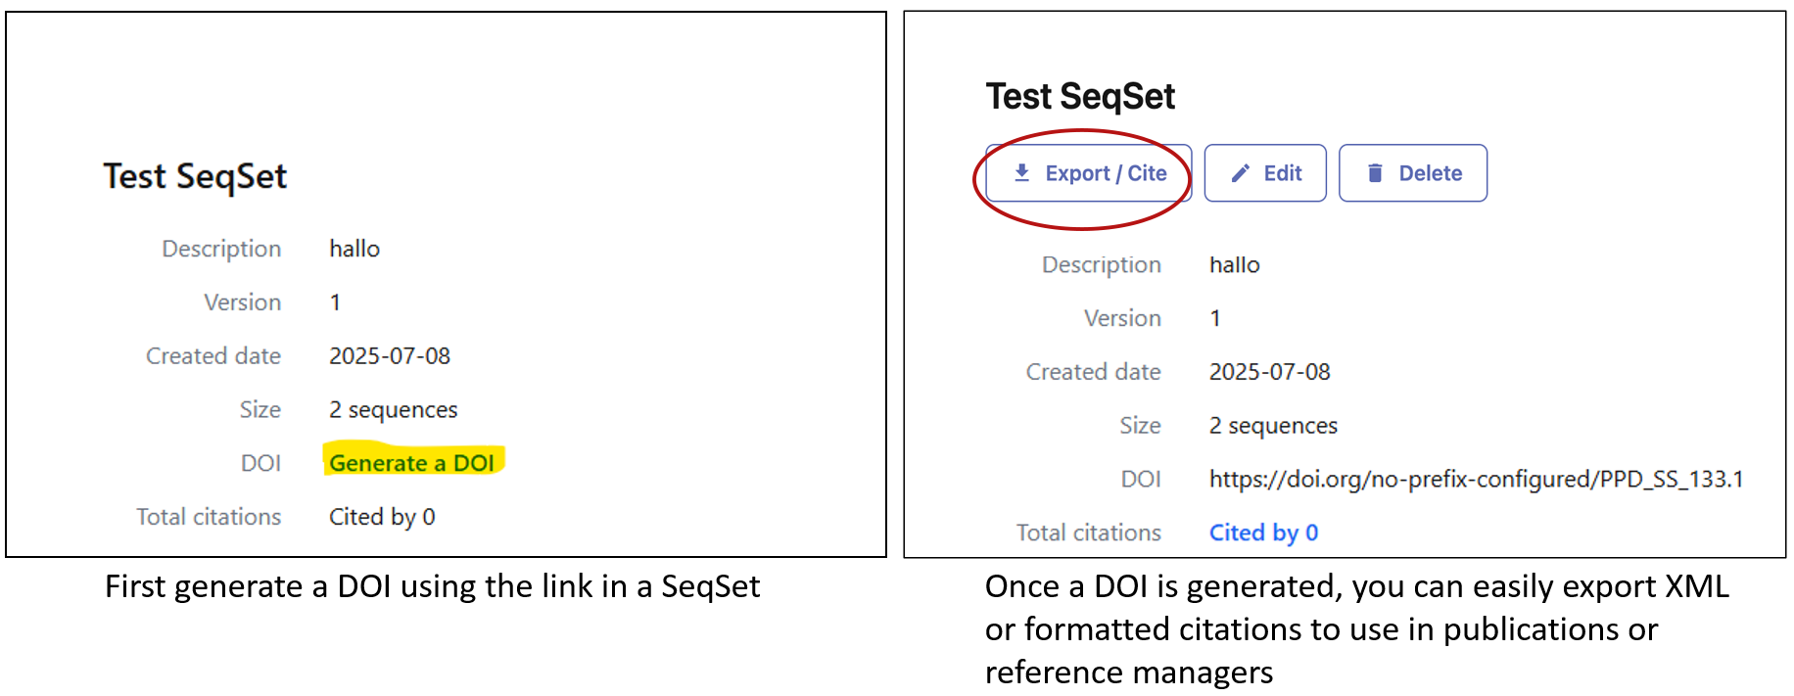Select the pencil glyph before Edit label
Image resolution: width=1794 pixels, height=696 pixels.
pyautogui.click(x=1240, y=172)
